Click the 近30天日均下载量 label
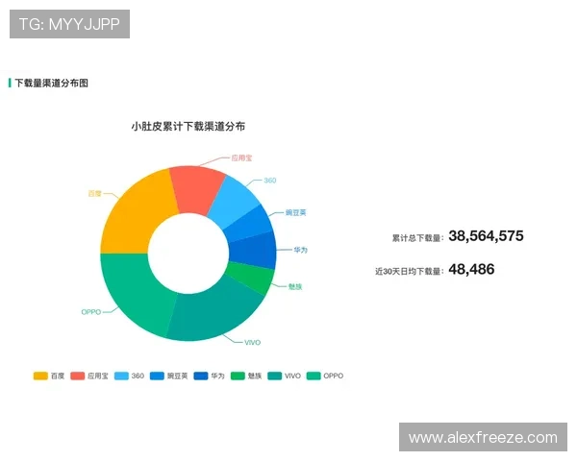 (410, 271)
